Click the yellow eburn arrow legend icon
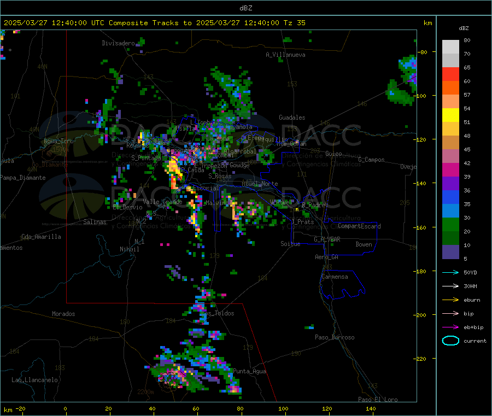Viewport: 492px width, 416px height. click(450, 300)
